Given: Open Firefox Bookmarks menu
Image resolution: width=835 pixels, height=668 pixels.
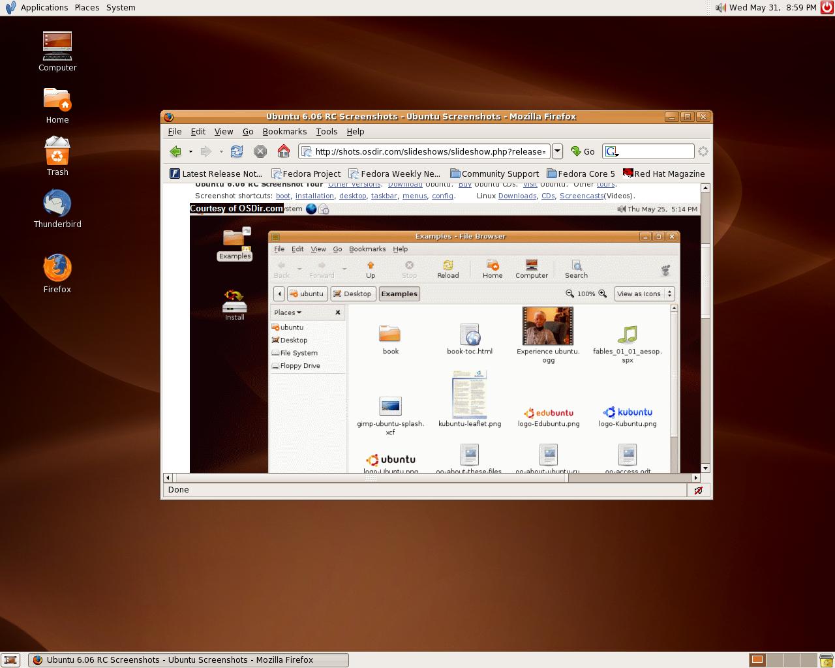Looking at the screenshot, I should [x=284, y=131].
